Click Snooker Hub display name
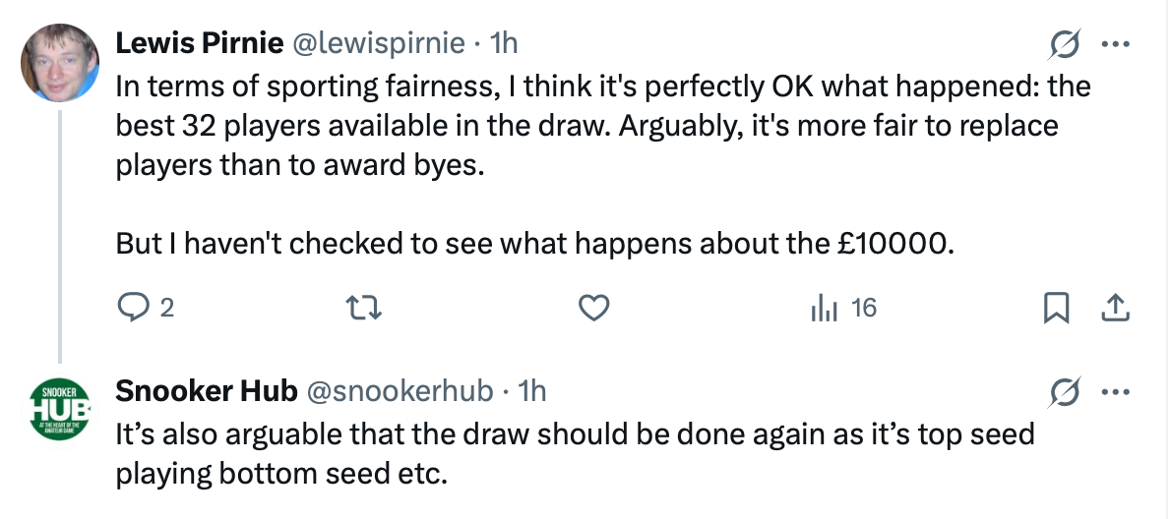The image size is (1171, 519). pos(207,390)
